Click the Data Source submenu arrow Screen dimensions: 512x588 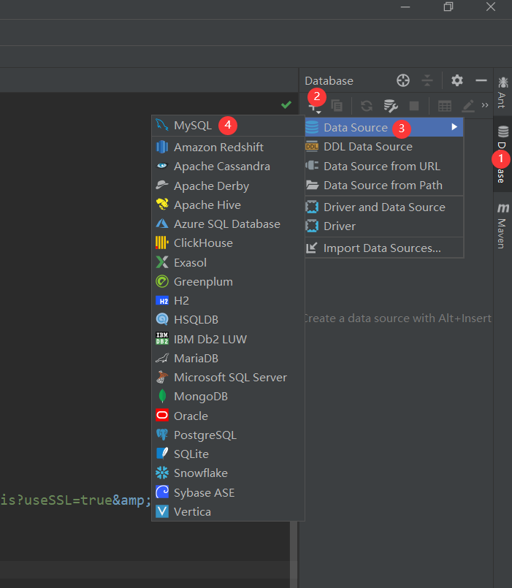click(454, 127)
